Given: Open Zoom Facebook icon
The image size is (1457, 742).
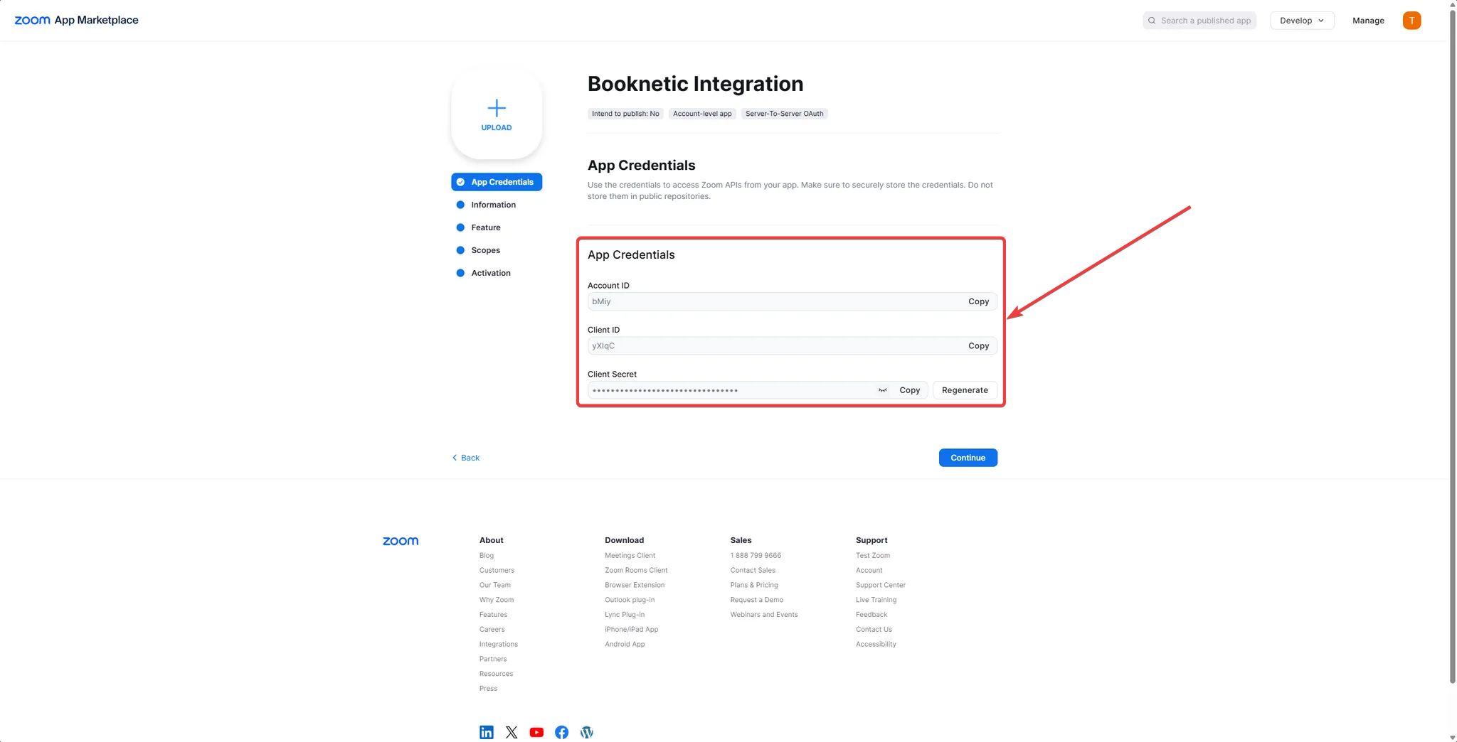Looking at the screenshot, I should tap(561, 732).
